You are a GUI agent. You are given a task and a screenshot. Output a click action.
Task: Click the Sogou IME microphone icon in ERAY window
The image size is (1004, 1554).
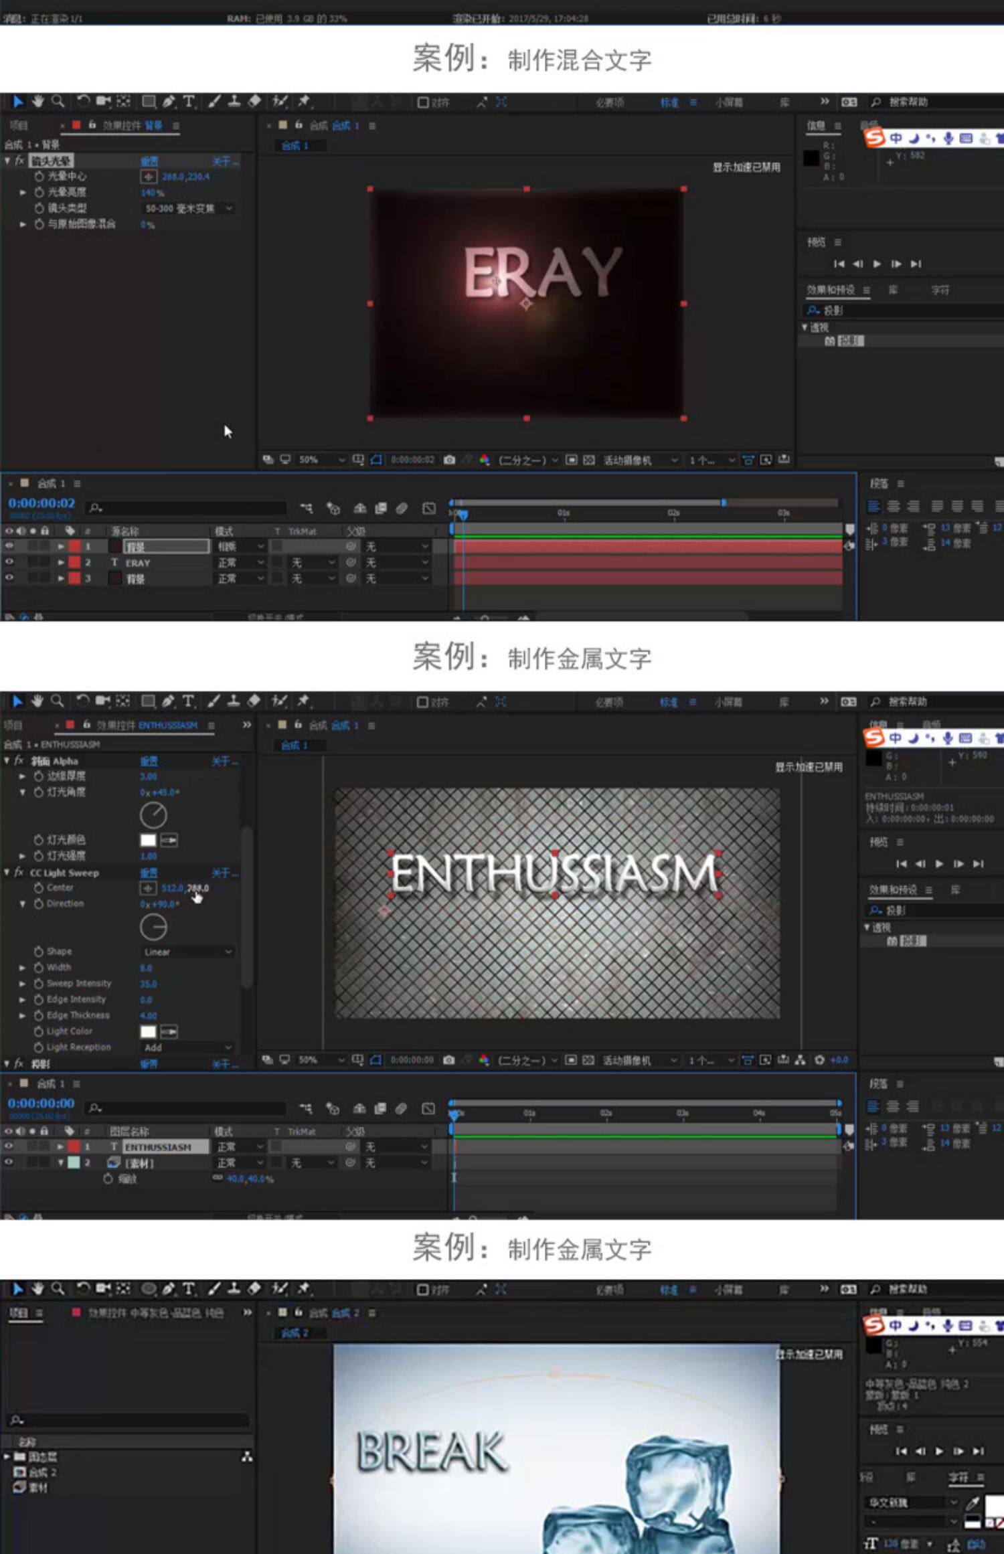click(948, 139)
